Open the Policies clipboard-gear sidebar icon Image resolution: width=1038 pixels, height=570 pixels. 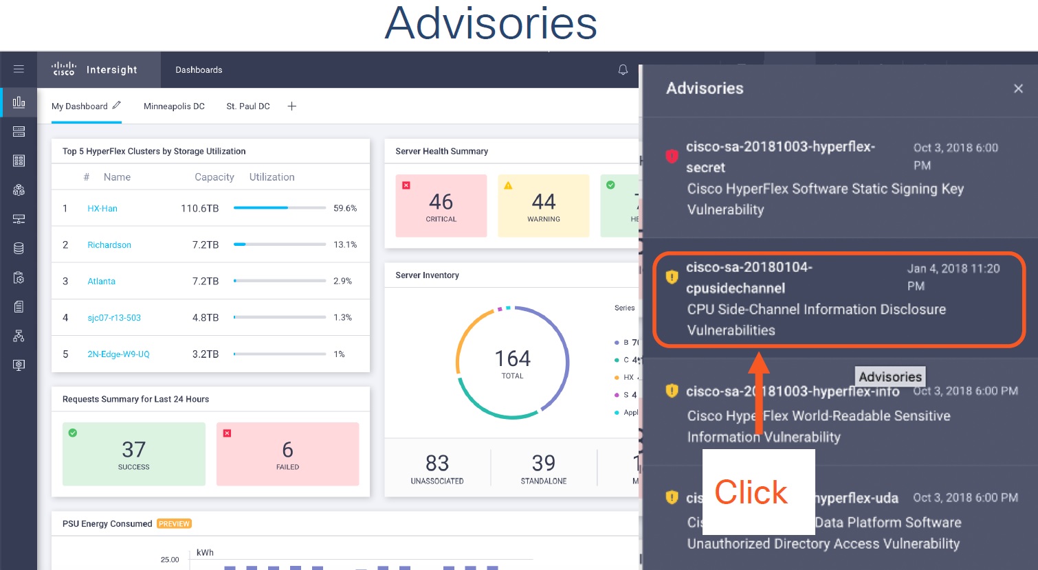19,277
